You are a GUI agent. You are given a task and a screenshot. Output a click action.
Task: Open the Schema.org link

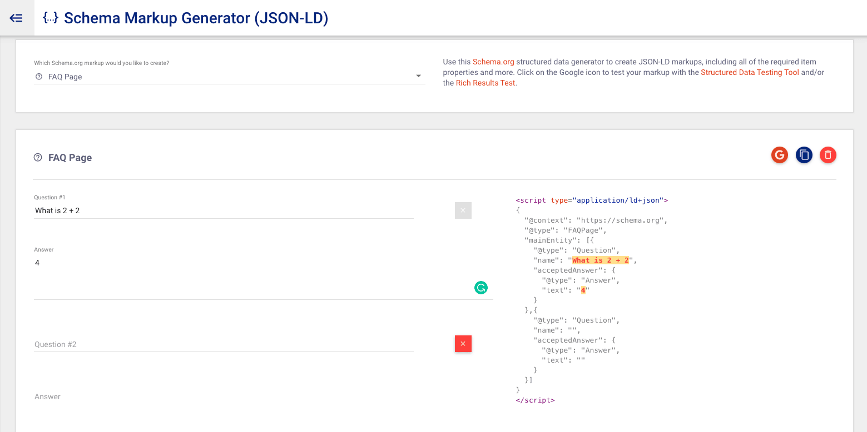coord(493,62)
